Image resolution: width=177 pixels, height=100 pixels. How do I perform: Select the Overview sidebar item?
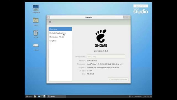coord(60,29)
